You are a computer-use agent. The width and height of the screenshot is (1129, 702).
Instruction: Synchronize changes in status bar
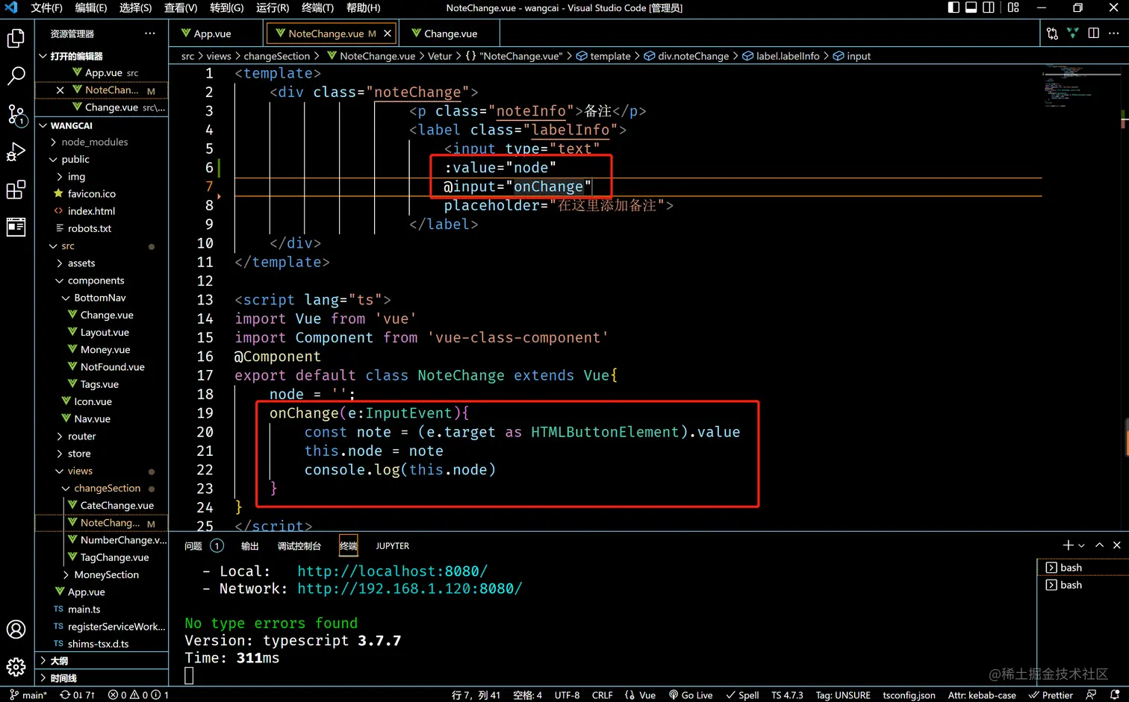pyautogui.click(x=78, y=695)
